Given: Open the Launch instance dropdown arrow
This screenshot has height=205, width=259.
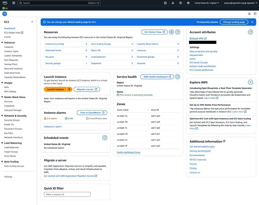Looking at the screenshot, I should tap(69, 89).
